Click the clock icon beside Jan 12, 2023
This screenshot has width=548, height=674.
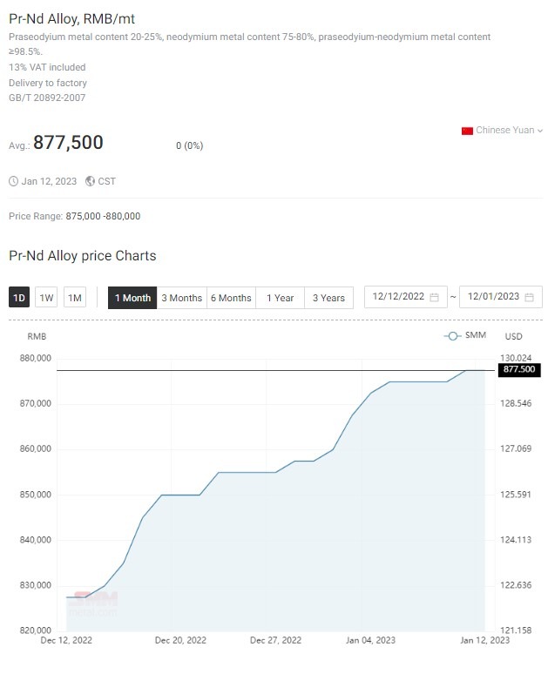click(14, 181)
